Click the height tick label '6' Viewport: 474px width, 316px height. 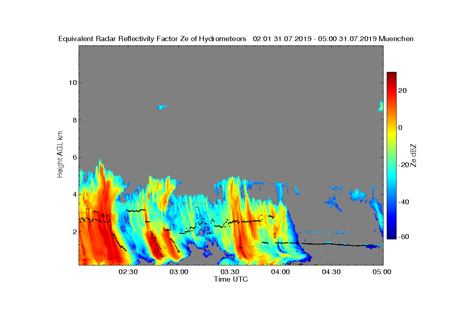(74, 157)
